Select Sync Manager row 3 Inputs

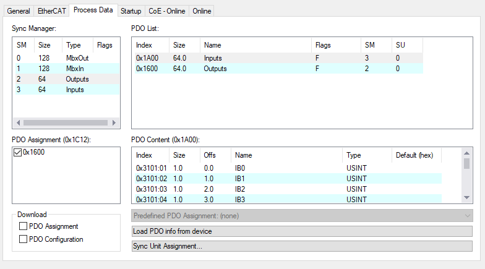tap(67, 90)
